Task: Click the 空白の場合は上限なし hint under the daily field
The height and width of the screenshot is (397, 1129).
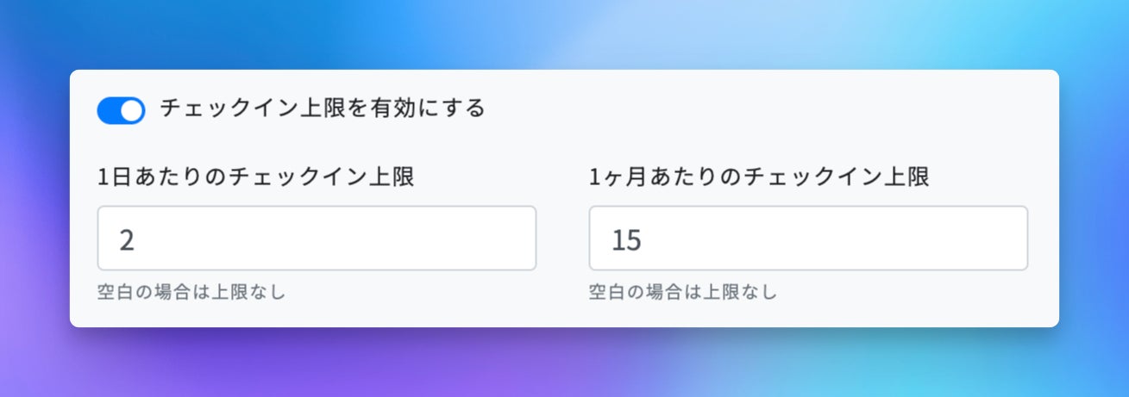Action: coord(191,292)
